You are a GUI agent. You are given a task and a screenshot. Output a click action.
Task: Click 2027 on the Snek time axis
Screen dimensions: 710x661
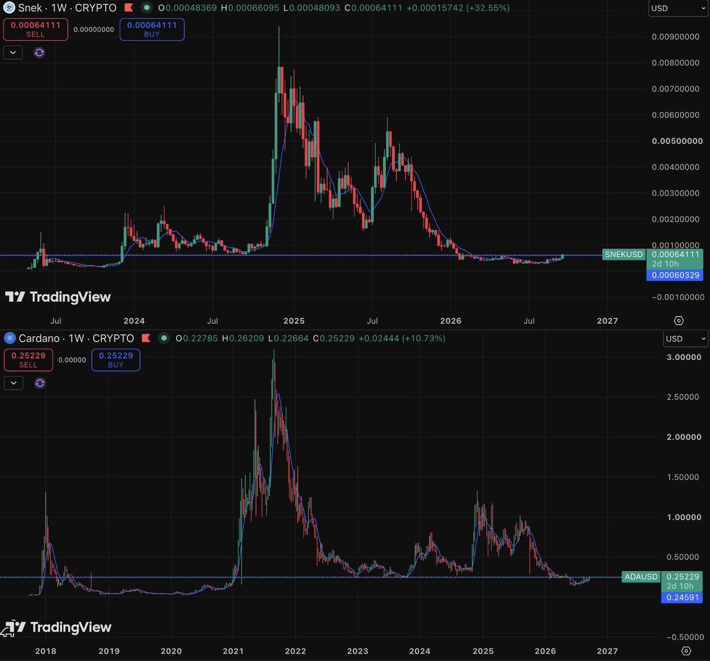tap(608, 321)
